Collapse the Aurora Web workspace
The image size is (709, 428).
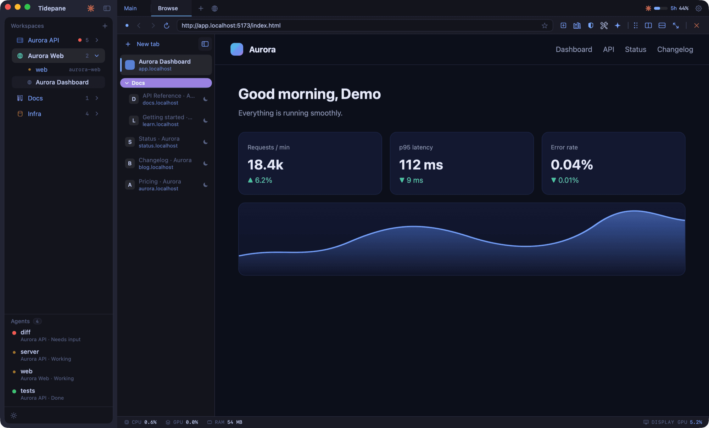coord(97,56)
